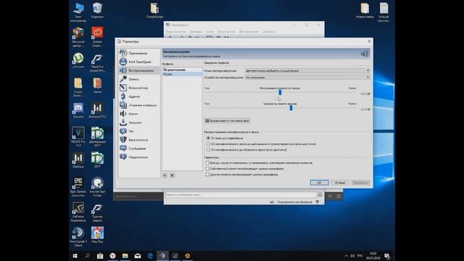Open the Горячие клавиши hotkeys category
Image resolution: width=464 pixels, height=261 pixels.
(138, 105)
